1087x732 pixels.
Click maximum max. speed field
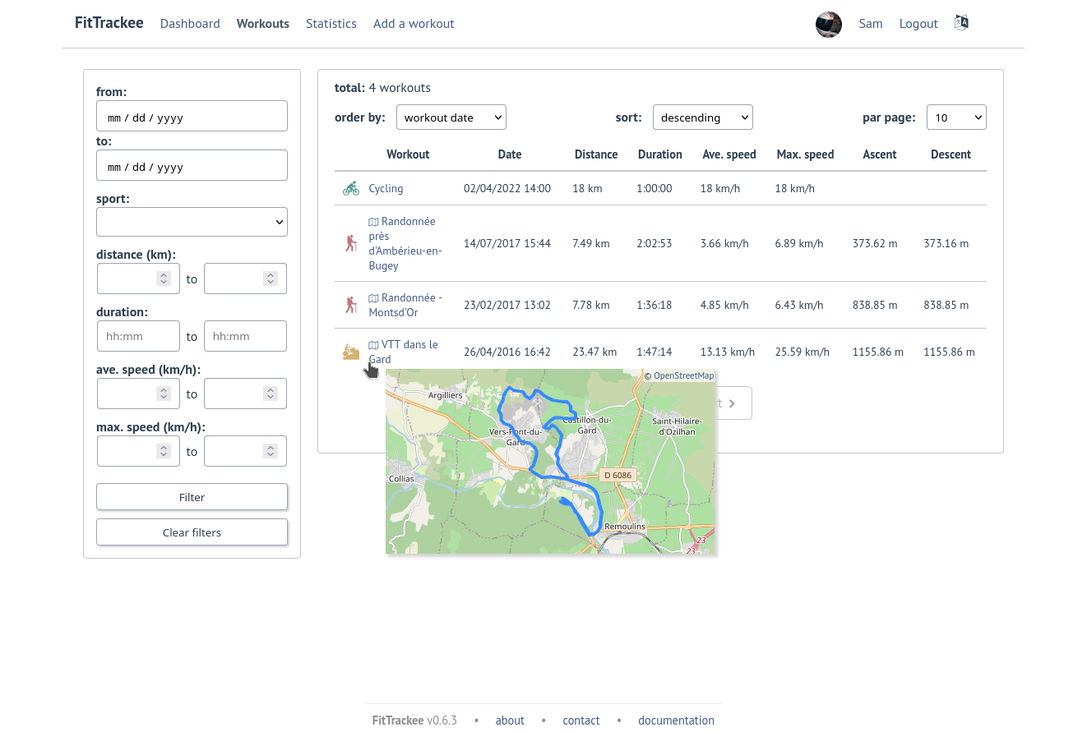(x=245, y=451)
